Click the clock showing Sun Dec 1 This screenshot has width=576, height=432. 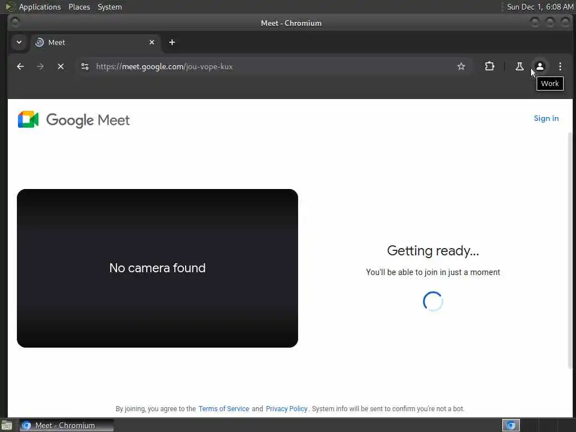point(541,7)
